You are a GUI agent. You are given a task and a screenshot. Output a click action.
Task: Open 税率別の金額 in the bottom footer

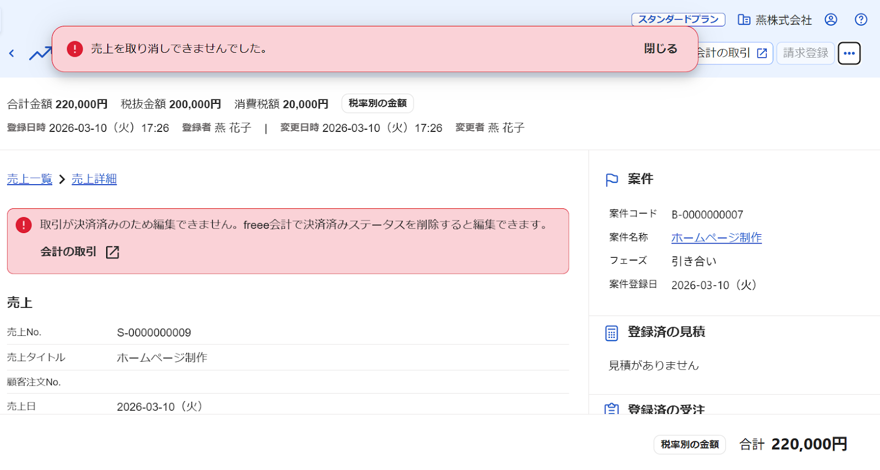coord(690,444)
